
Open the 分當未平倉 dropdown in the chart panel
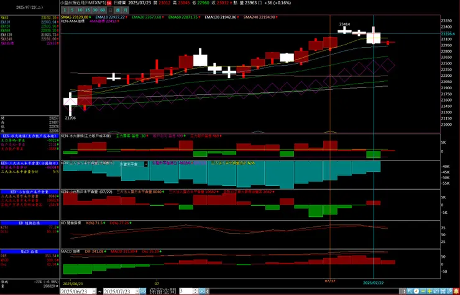(146, 164)
